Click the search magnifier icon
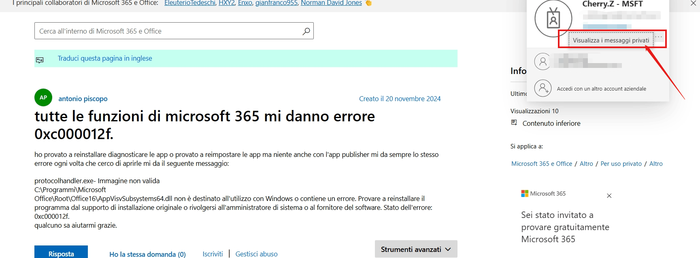Viewport: 700px width, 258px height. [306, 31]
